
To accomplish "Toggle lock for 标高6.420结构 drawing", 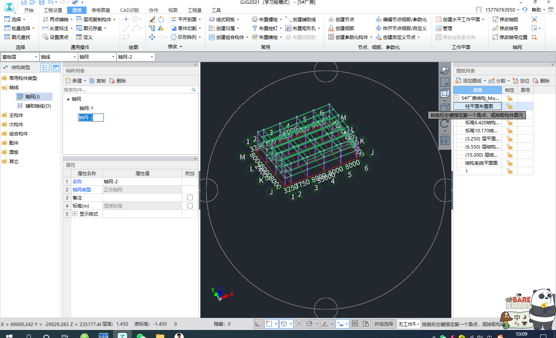I will tap(510, 122).
